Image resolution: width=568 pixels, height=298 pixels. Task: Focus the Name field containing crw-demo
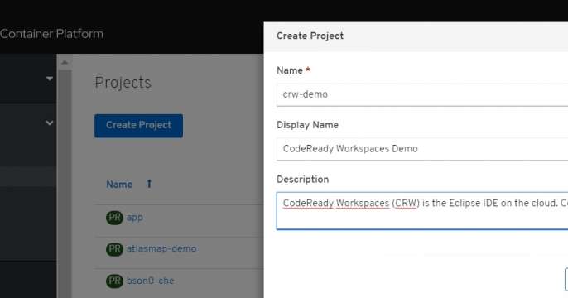coord(422,94)
